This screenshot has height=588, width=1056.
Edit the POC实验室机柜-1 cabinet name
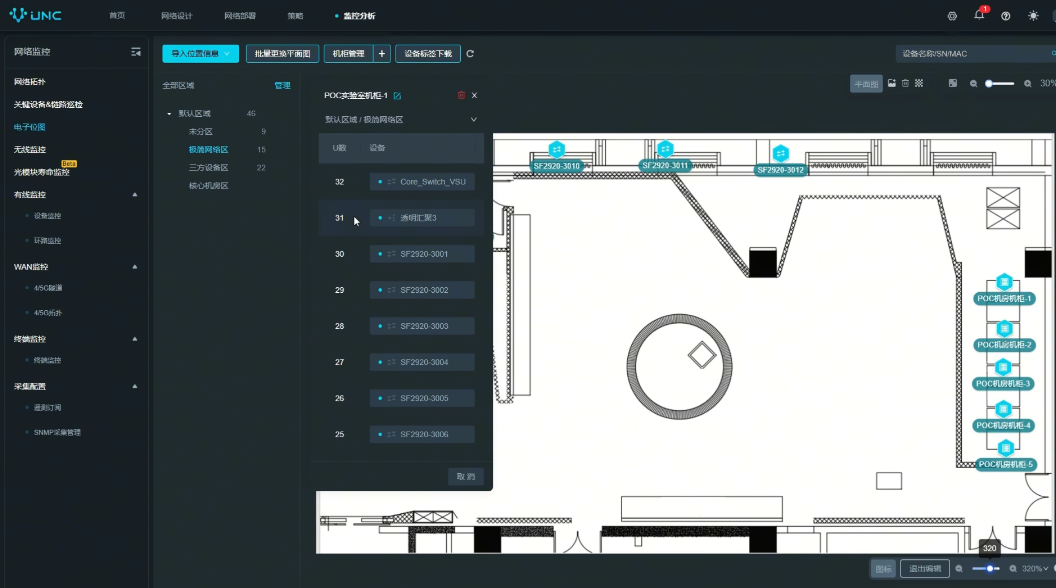[397, 96]
